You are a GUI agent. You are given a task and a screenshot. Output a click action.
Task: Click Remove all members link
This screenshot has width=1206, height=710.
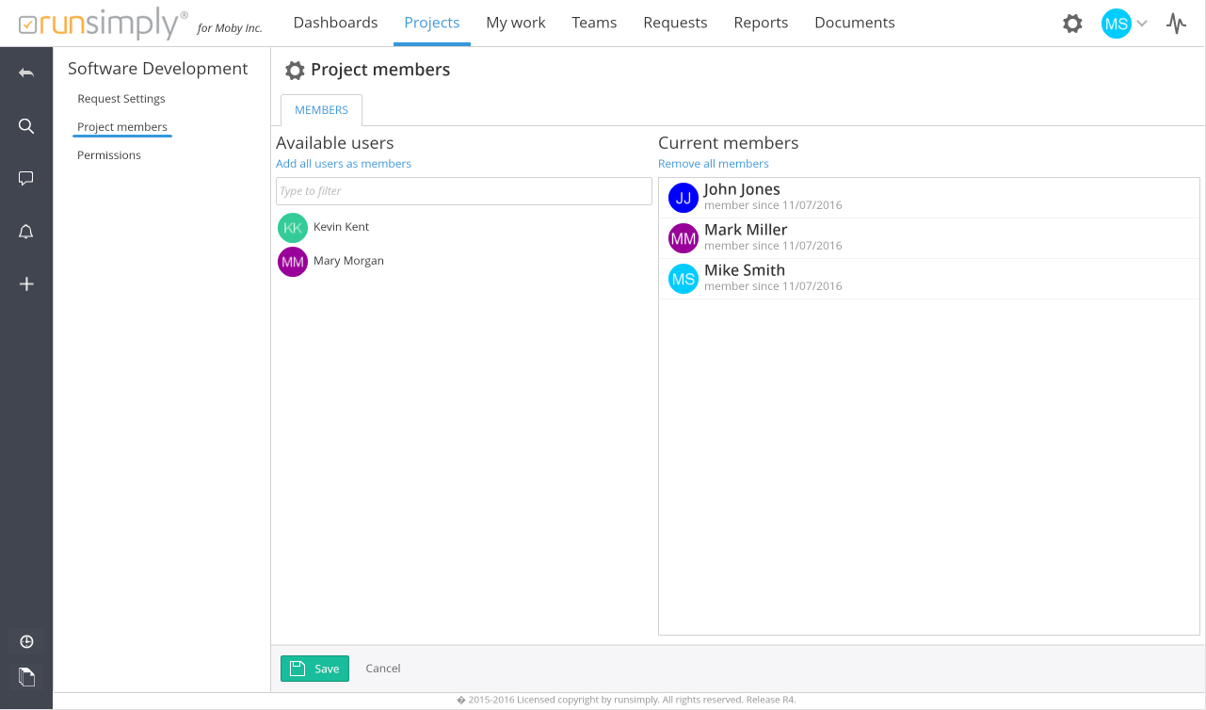[714, 164]
